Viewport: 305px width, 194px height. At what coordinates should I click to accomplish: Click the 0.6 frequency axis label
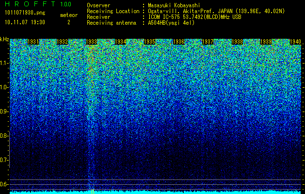pos(4,184)
